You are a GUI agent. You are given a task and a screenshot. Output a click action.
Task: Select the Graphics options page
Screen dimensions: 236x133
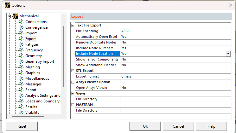(x=33, y=73)
